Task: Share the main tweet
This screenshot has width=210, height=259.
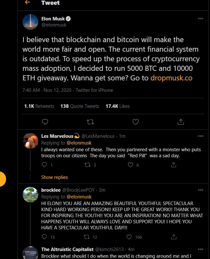Action: 181,122
